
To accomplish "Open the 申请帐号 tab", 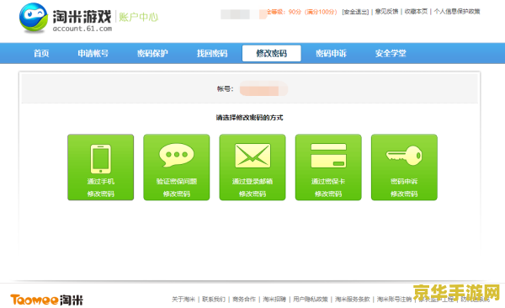I will tap(93, 53).
